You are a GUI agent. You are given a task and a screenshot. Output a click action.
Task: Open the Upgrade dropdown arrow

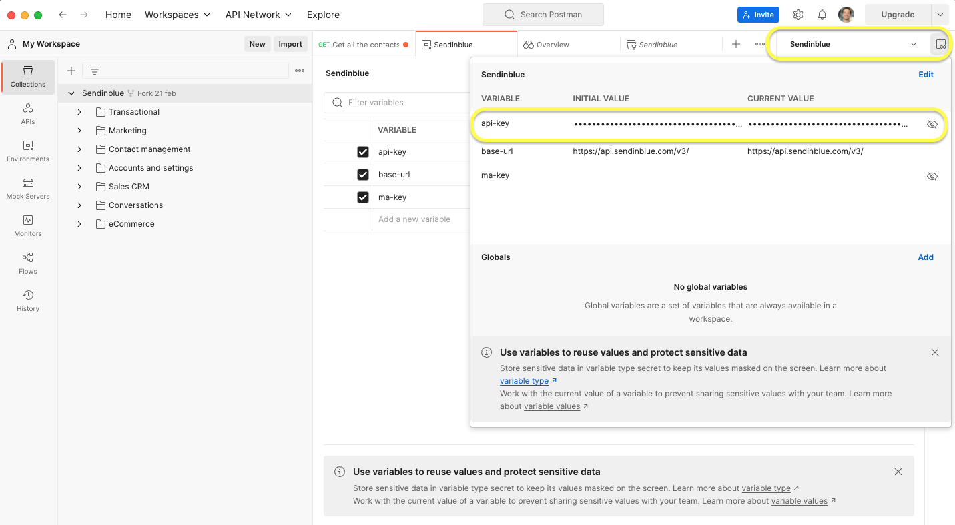pyautogui.click(x=940, y=15)
